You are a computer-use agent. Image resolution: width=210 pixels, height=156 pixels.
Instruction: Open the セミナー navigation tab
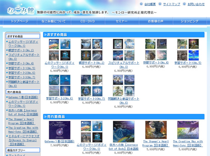click(x=122, y=21)
